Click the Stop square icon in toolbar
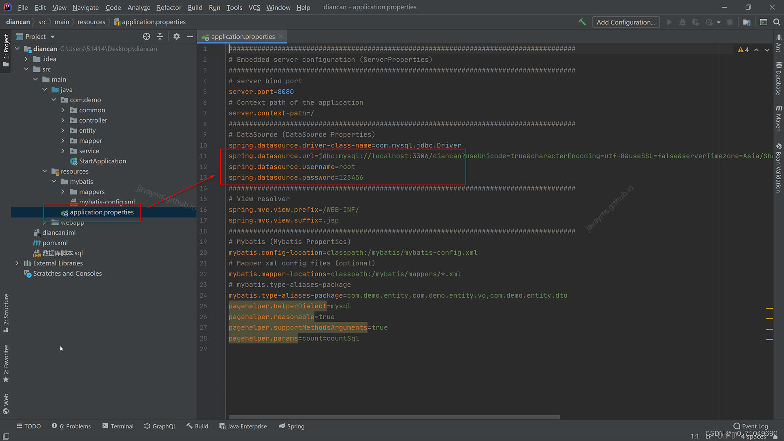This screenshot has width=784, height=441. pyautogui.click(x=730, y=22)
